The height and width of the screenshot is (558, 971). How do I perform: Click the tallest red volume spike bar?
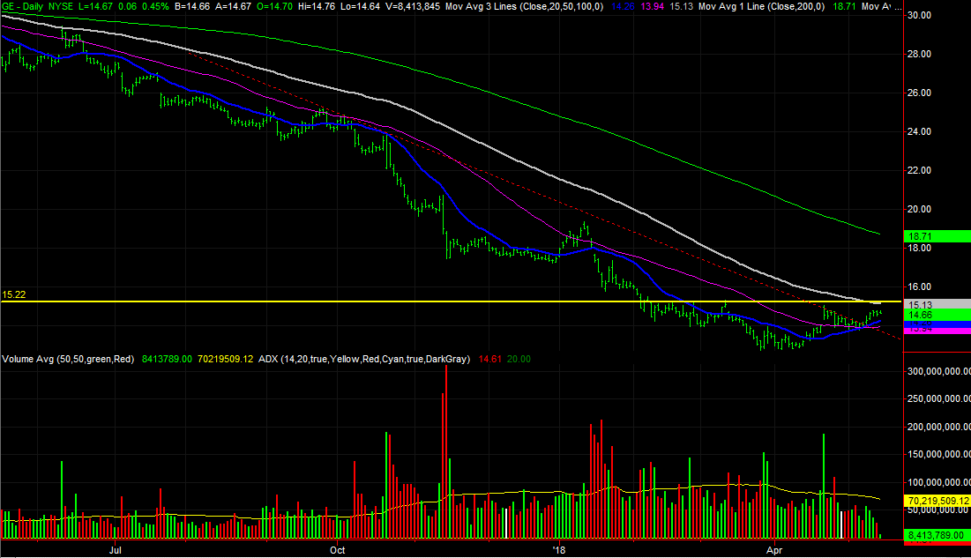[446, 452]
